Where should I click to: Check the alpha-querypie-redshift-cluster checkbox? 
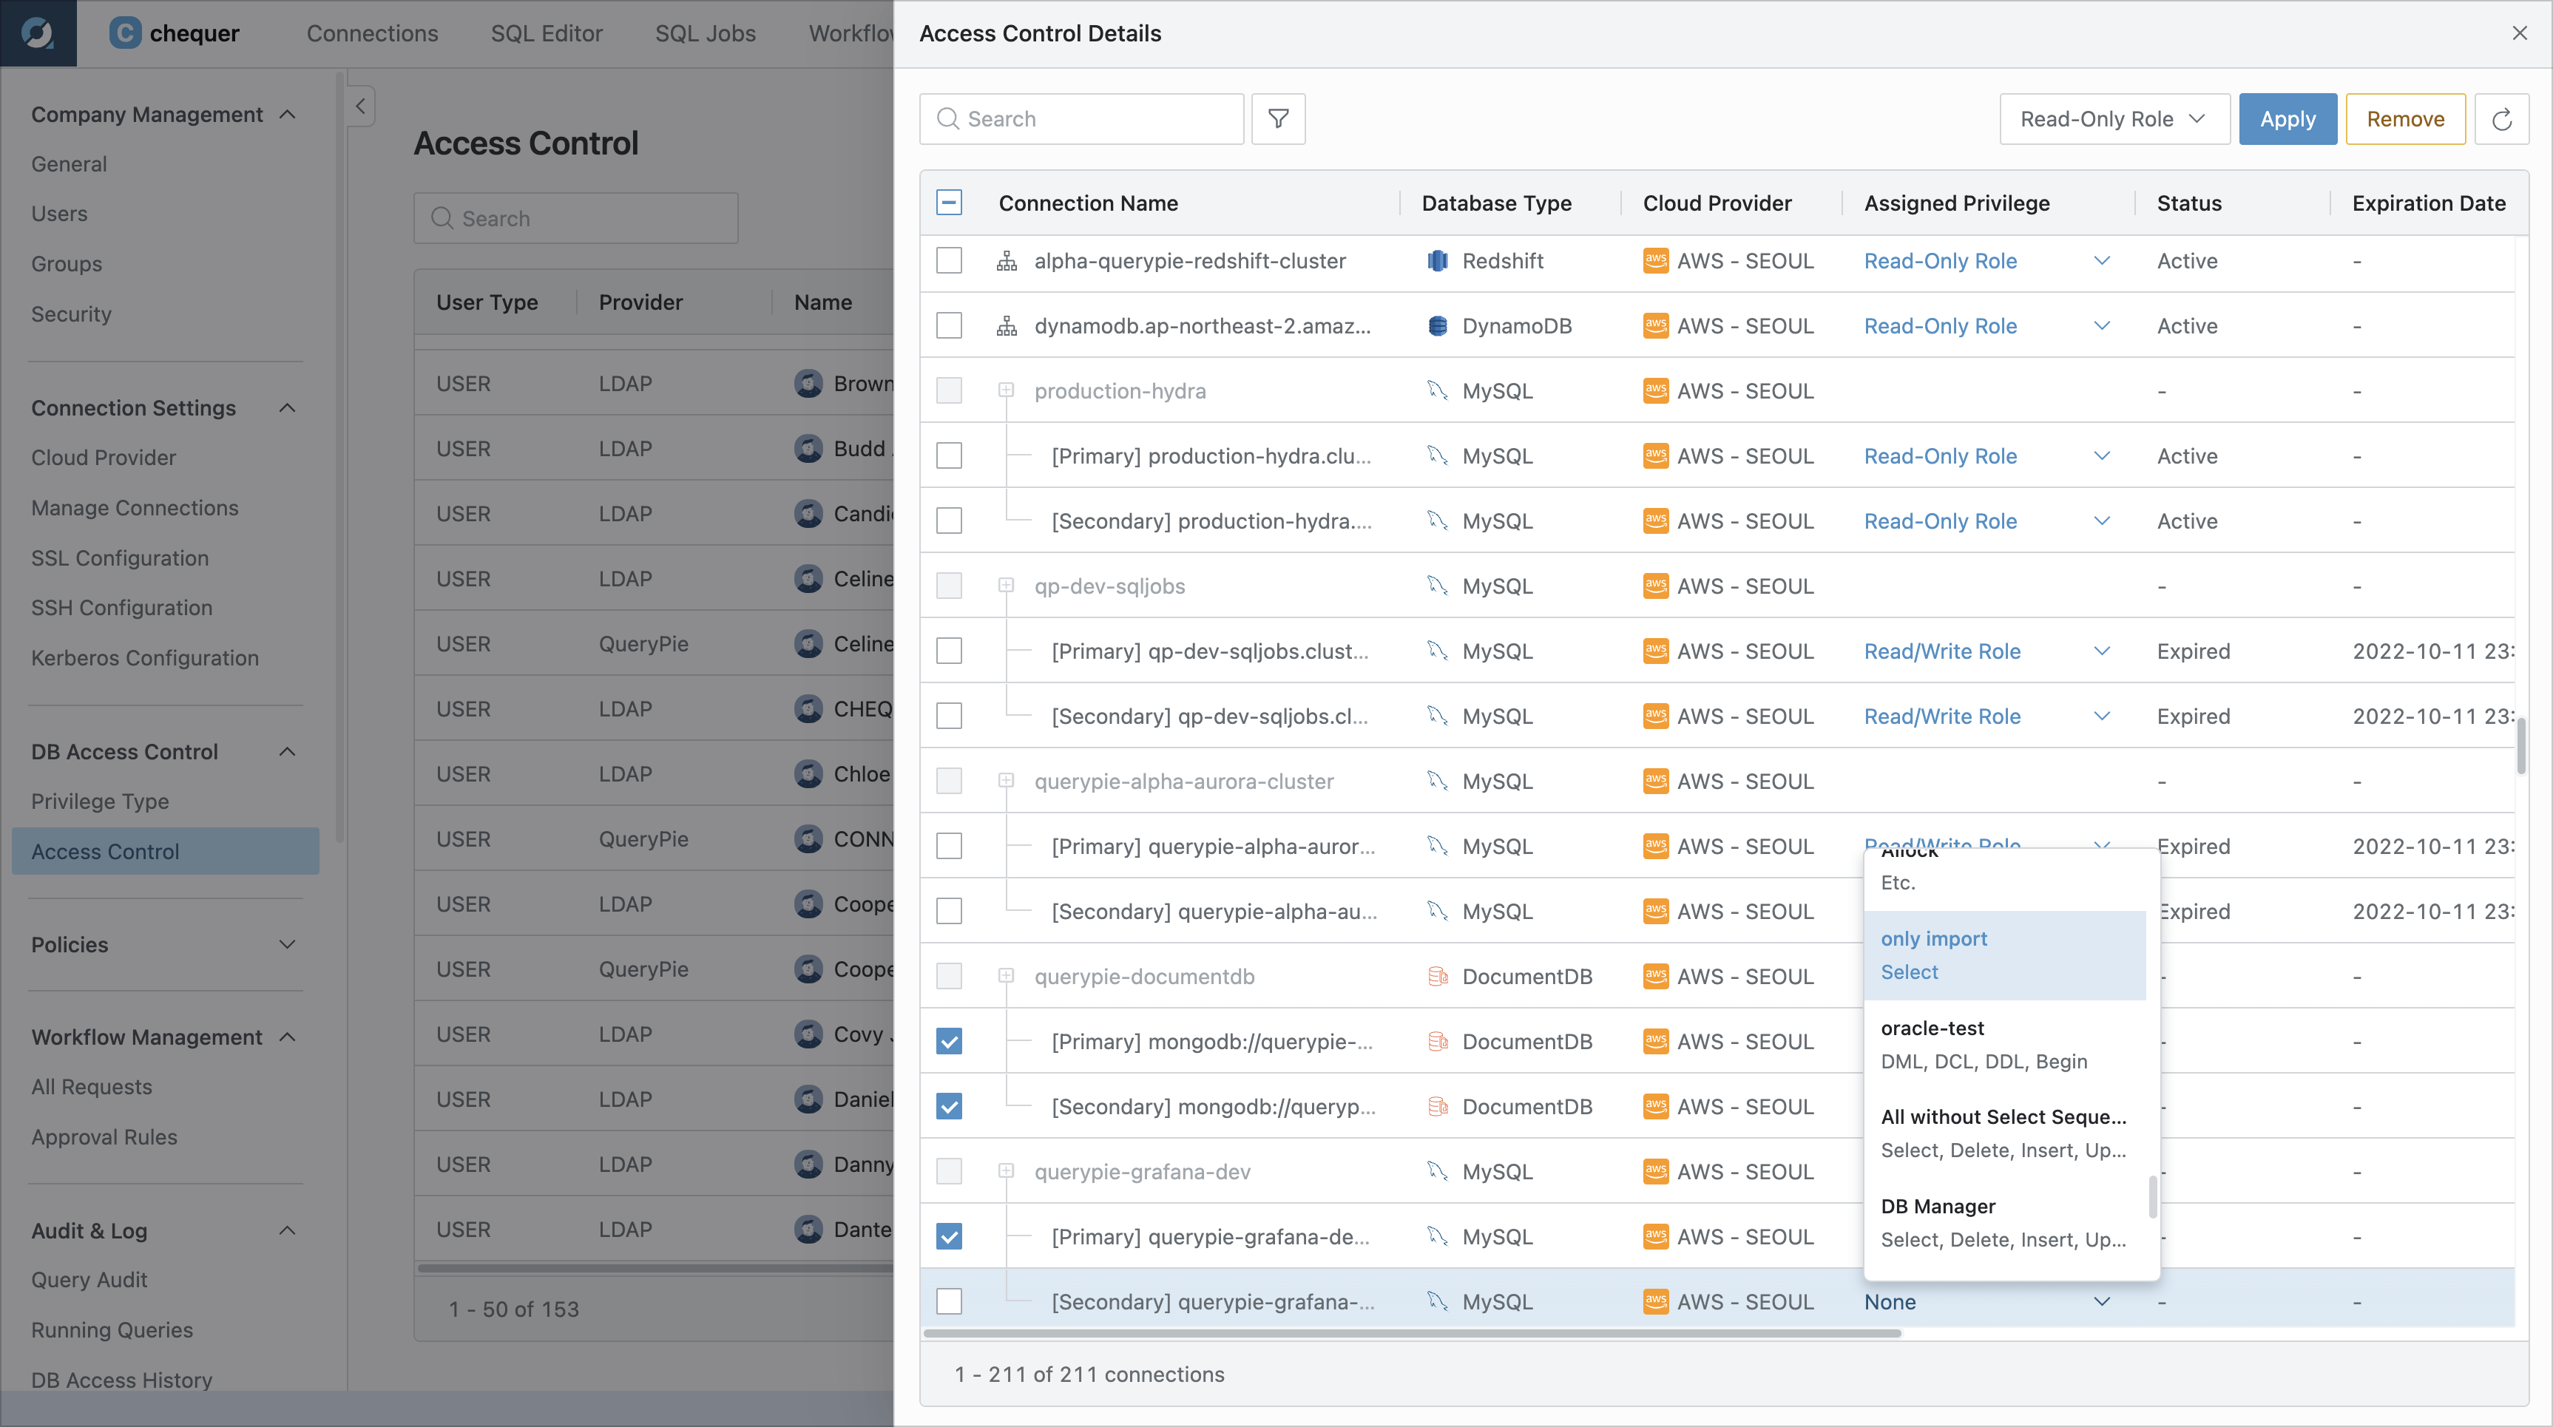pos(948,262)
